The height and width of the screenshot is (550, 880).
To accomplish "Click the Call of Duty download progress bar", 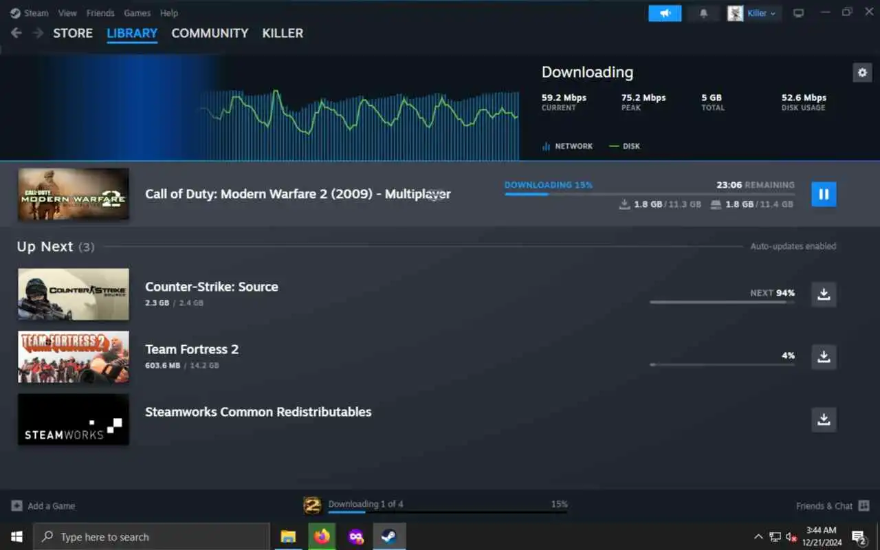I will [x=649, y=195].
